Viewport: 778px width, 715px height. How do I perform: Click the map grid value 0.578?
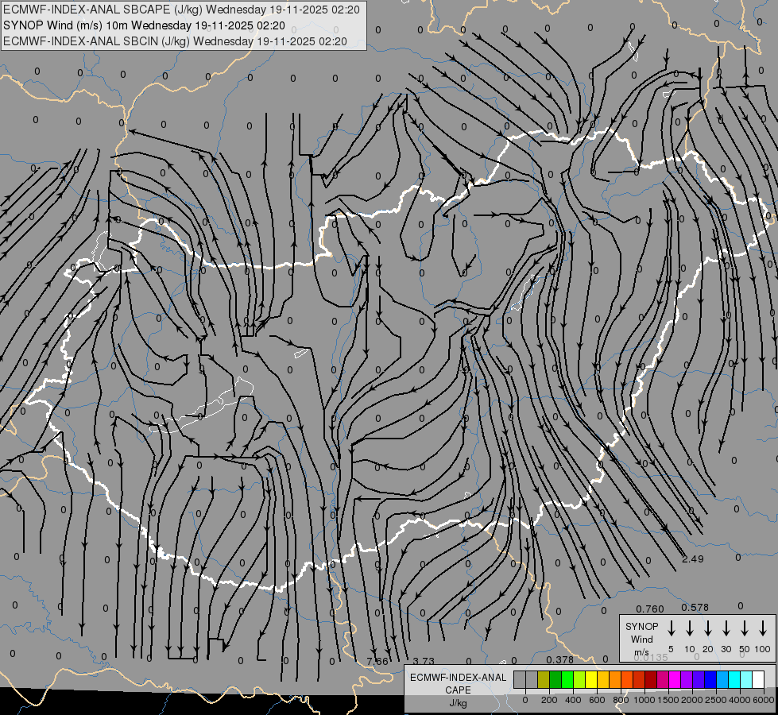pos(695,607)
